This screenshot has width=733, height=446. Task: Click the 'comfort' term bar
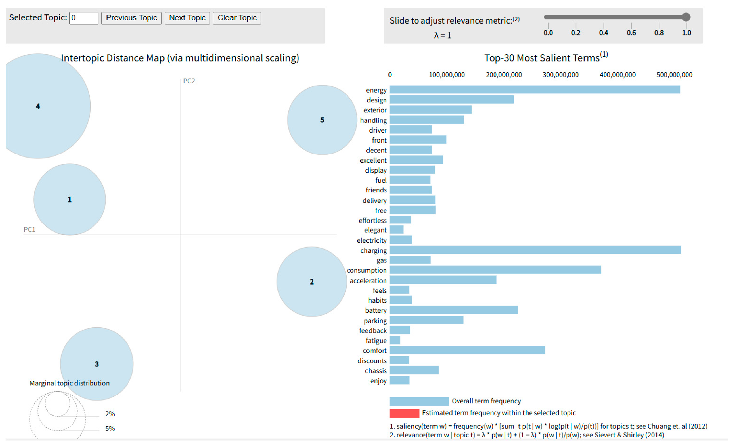click(x=467, y=350)
